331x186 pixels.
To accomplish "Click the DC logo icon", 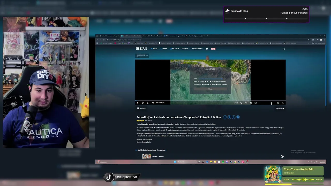I will 207,49.
